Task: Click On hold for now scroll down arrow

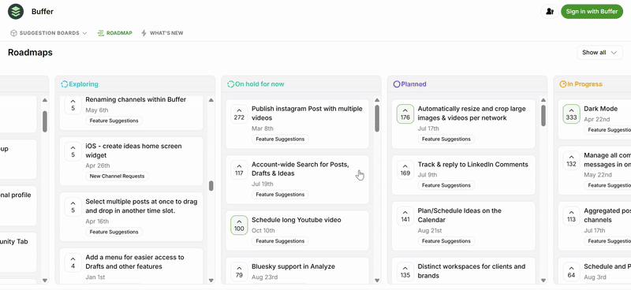Action: pyautogui.click(x=377, y=281)
